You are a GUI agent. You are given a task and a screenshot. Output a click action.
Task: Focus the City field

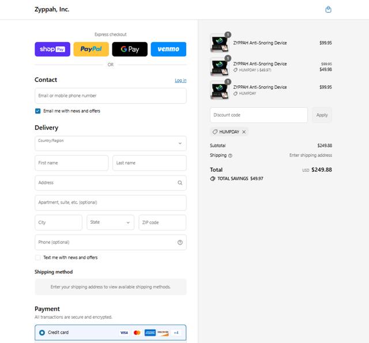click(58, 223)
